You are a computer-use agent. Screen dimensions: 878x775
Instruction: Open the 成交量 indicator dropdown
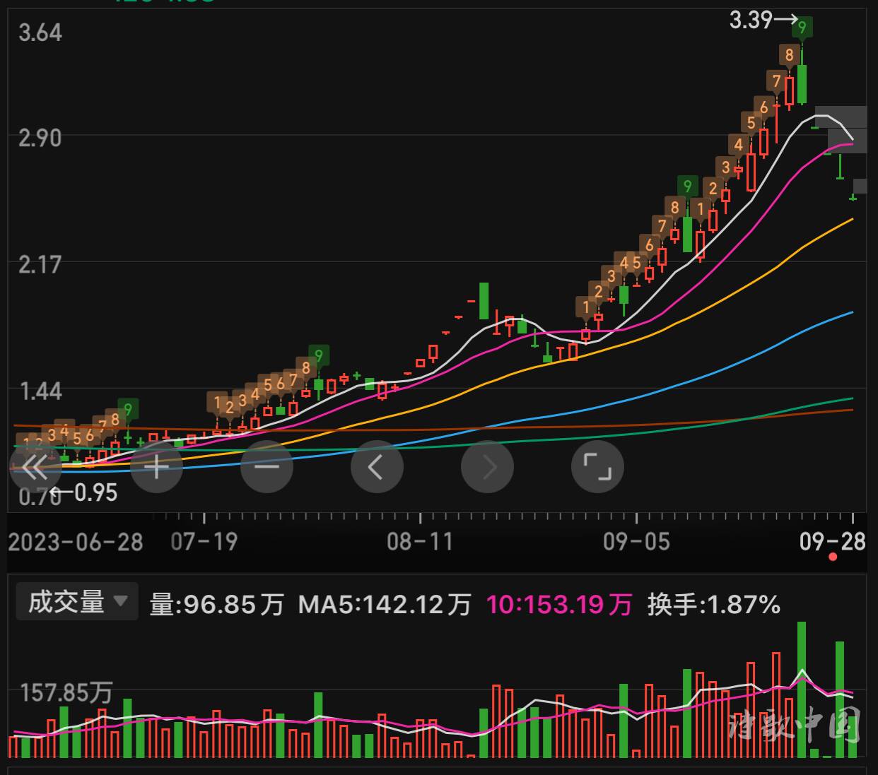[x=77, y=603]
